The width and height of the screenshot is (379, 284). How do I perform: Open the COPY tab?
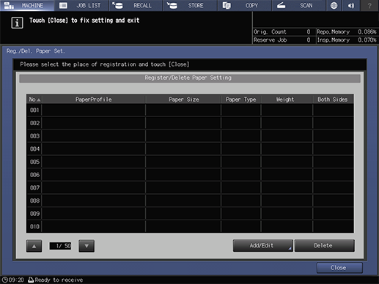click(245, 5)
